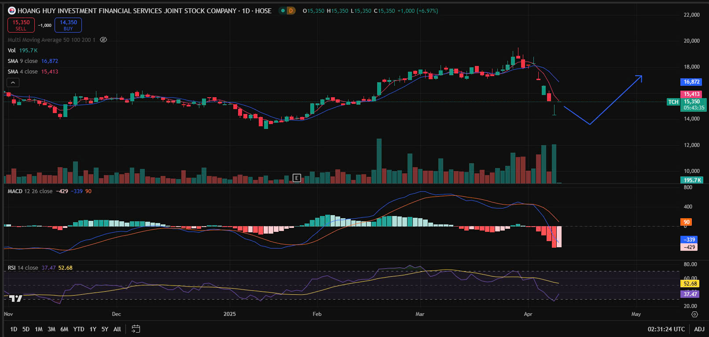Click the pink 15,413 price axis label
The width and height of the screenshot is (709, 337).
point(691,94)
